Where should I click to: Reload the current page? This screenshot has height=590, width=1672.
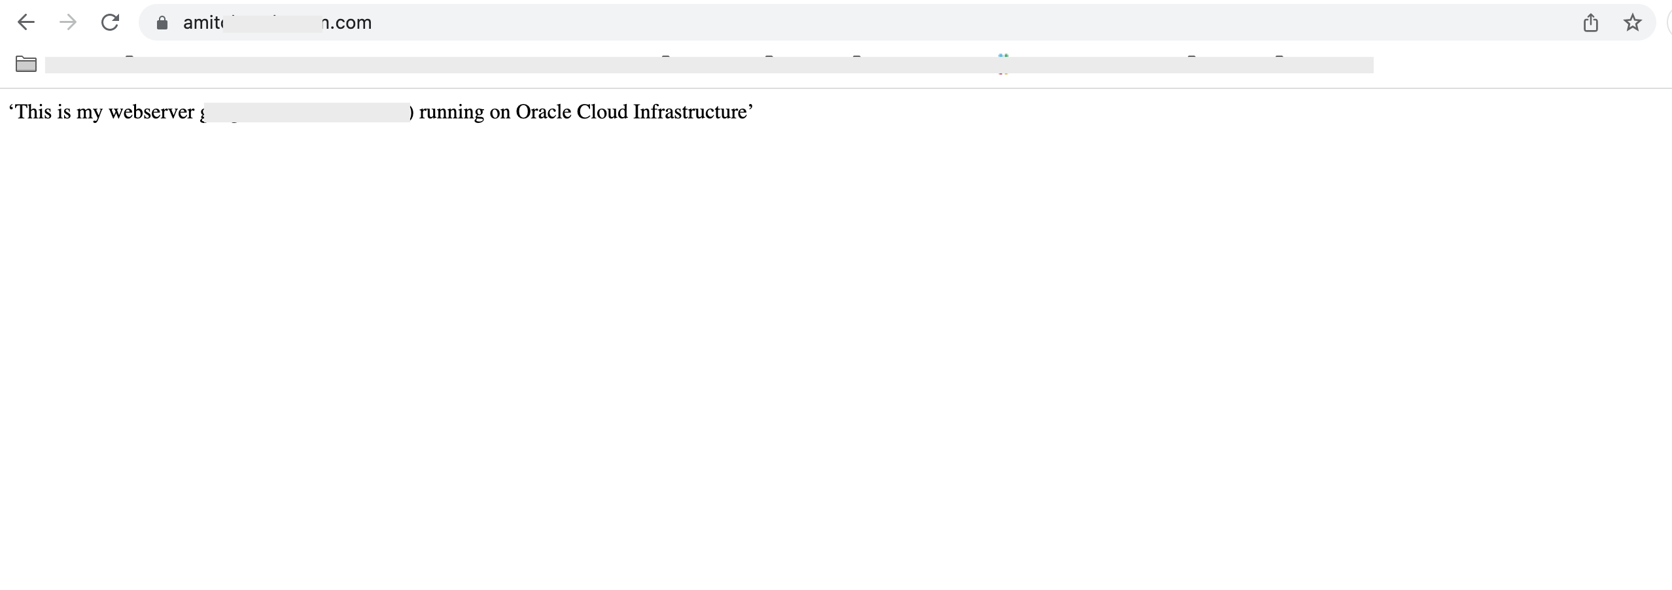pos(110,22)
